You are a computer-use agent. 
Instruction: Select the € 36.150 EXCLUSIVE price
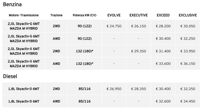click(188, 63)
